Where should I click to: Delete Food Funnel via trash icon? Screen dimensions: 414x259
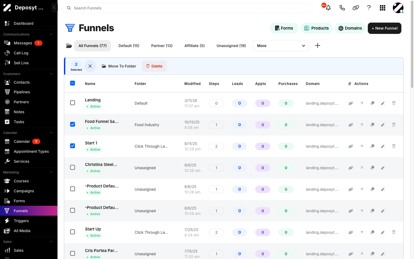394,125
